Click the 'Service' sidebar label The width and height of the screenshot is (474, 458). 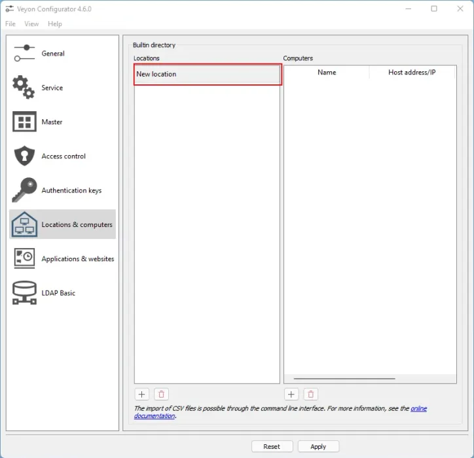(x=52, y=88)
